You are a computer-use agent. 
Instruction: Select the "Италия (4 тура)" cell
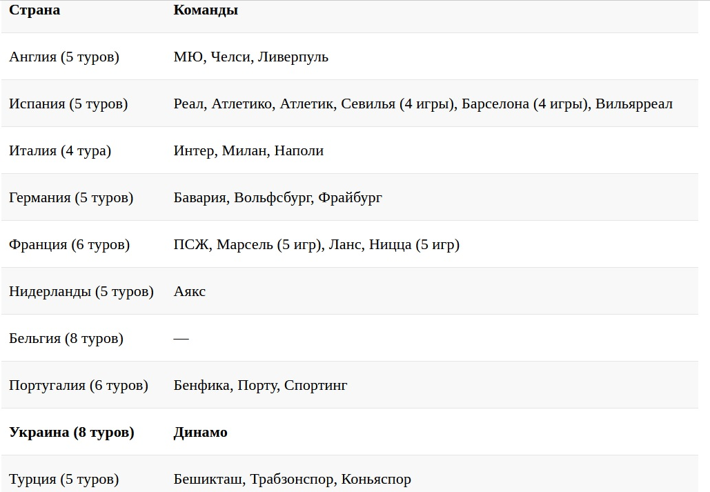60,151
